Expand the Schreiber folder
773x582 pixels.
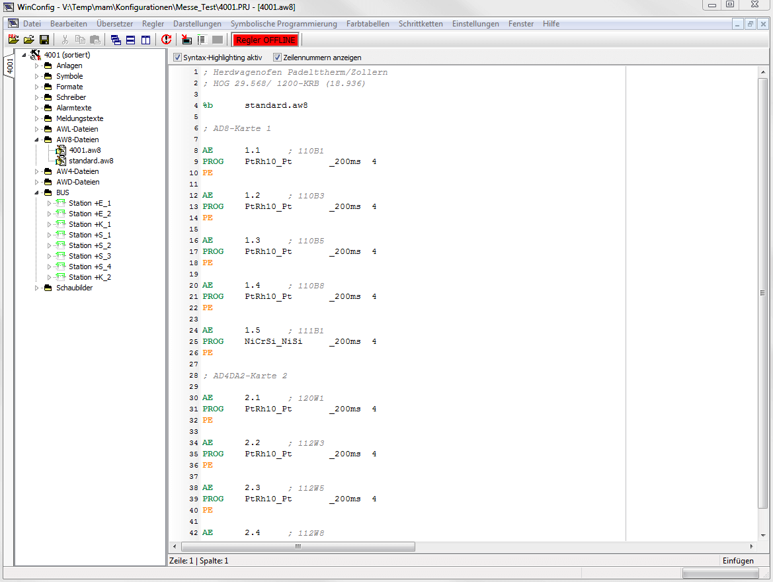coord(36,98)
